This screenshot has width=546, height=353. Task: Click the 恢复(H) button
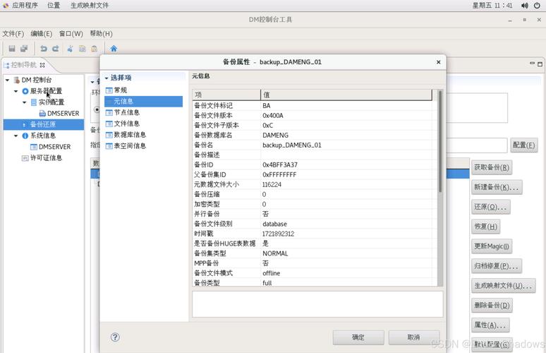click(x=486, y=227)
